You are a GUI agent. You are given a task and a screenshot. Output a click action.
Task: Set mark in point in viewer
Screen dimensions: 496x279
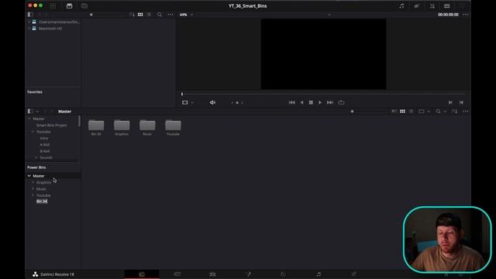(x=450, y=102)
